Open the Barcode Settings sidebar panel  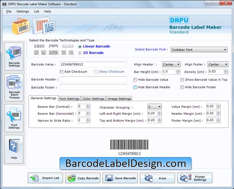pos(14,56)
